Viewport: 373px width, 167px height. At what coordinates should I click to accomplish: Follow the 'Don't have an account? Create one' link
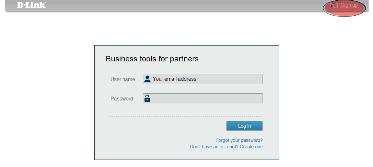coord(226,147)
